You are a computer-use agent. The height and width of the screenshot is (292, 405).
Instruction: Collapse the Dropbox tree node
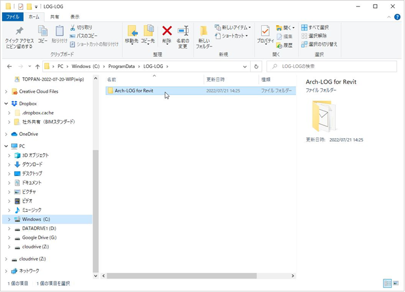6,103
